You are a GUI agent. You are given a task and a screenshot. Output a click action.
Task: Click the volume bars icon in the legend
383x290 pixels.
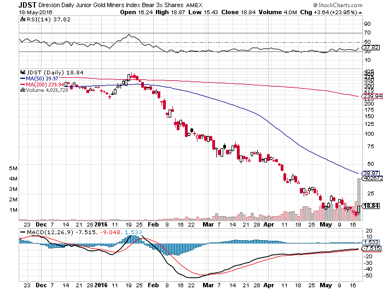[x=23, y=90]
